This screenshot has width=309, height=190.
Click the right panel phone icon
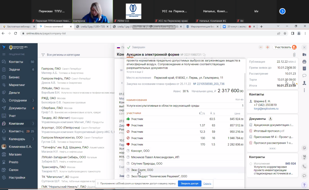(x=304, y=166)
